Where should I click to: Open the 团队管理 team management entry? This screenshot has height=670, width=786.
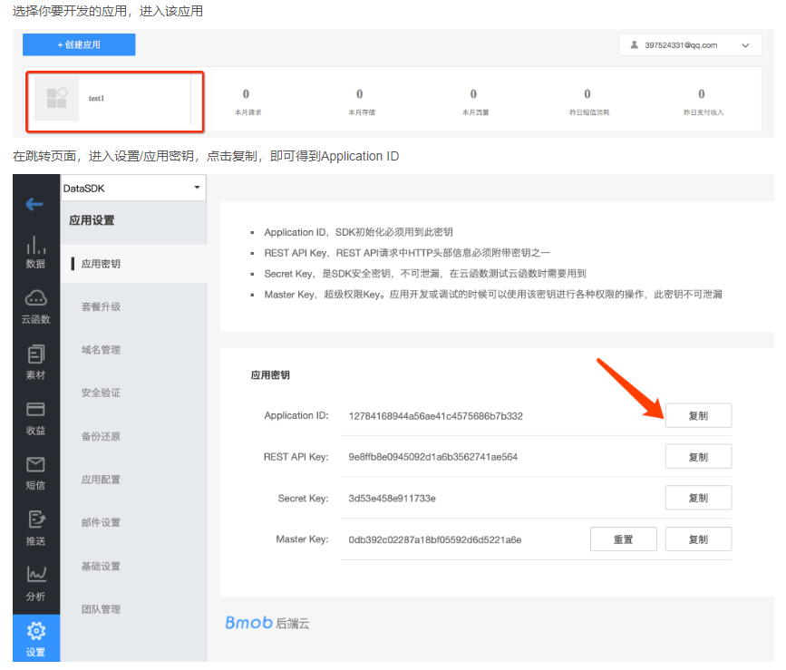(102, 609)
